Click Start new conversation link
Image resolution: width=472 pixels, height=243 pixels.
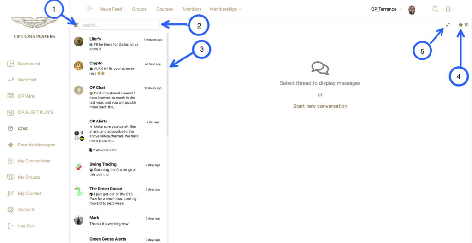point(320,106)
